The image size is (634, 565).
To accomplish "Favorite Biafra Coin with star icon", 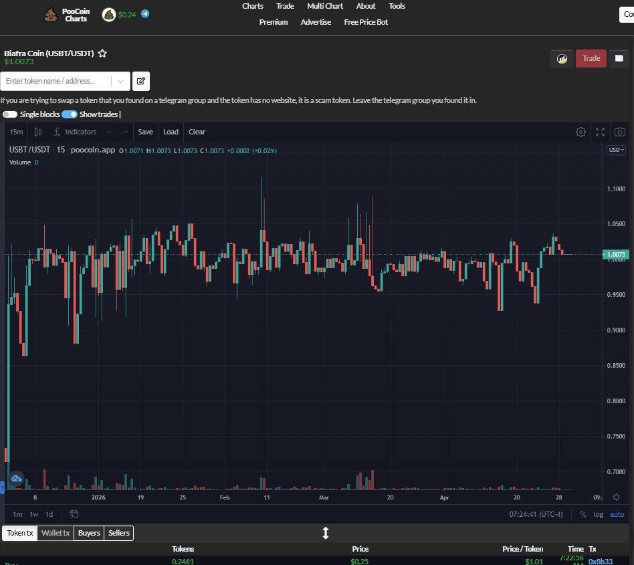I will click(103, 53).
